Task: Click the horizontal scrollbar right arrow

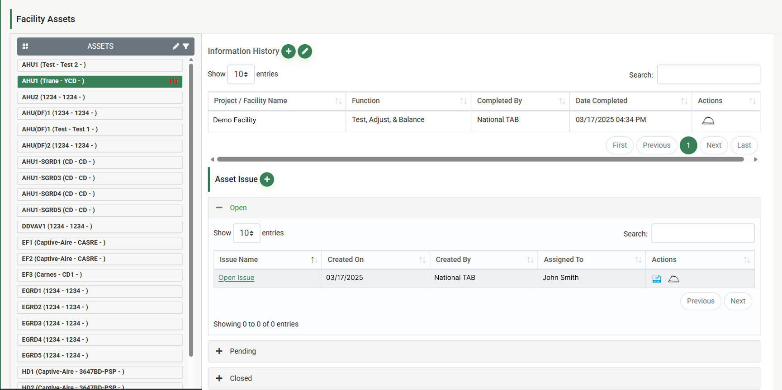Action: click(755, 159)
